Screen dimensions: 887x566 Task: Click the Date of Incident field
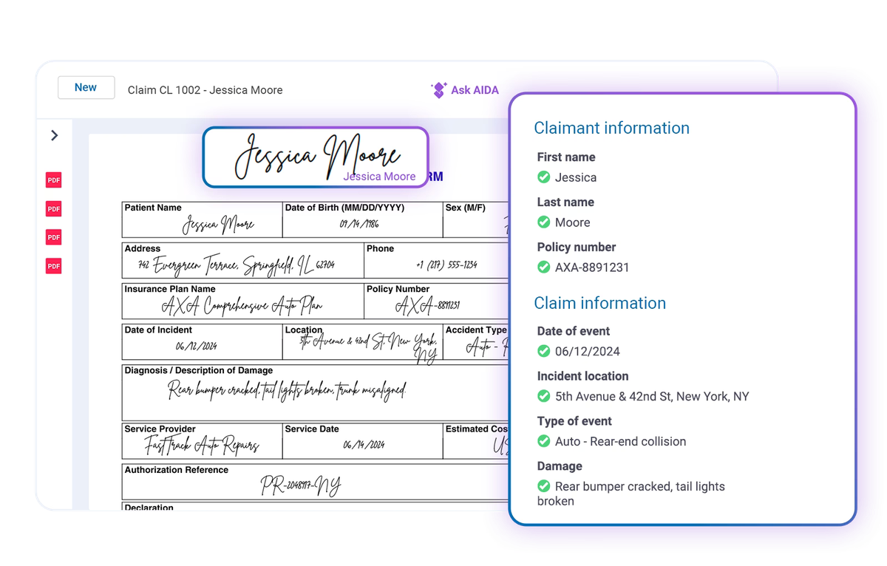[x=202, y=341]
